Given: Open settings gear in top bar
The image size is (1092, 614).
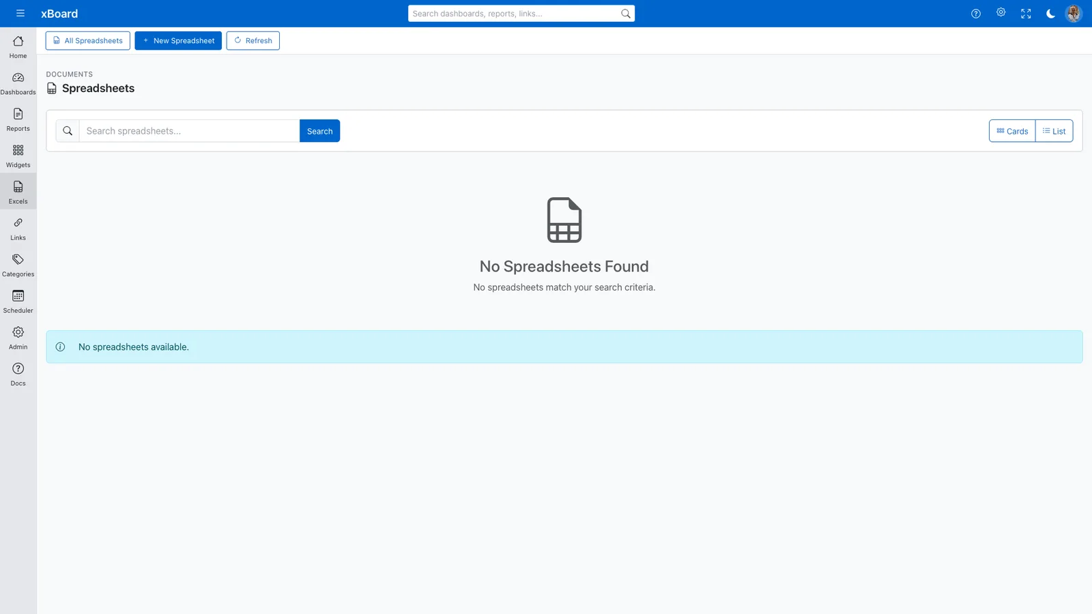Looking at the screenshot, I should [1001, 12].
